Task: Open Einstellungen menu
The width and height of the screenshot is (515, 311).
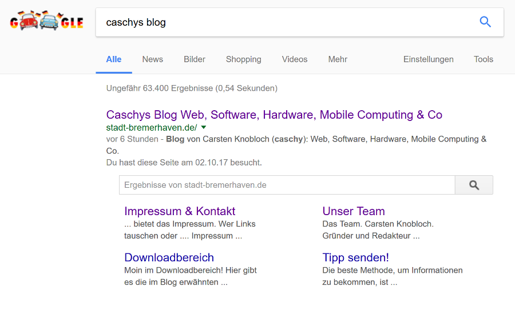Action: [x=428, y=59]
